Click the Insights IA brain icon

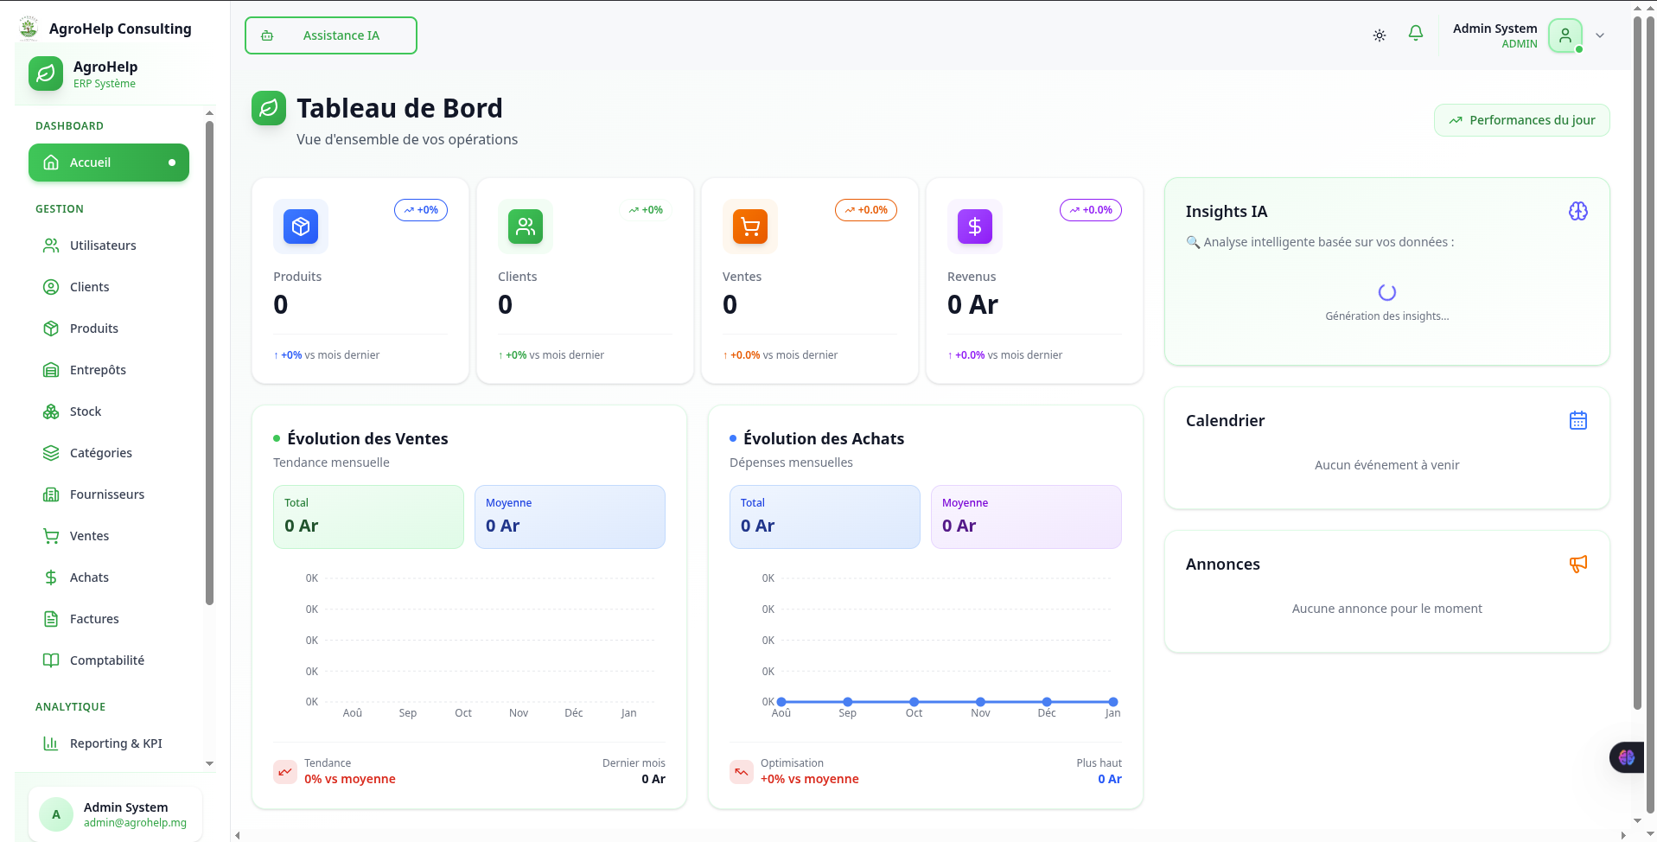(x=1578, y=210)
